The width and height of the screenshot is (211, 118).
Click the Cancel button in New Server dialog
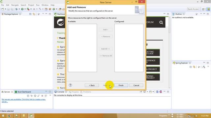[x=136, y=85]
